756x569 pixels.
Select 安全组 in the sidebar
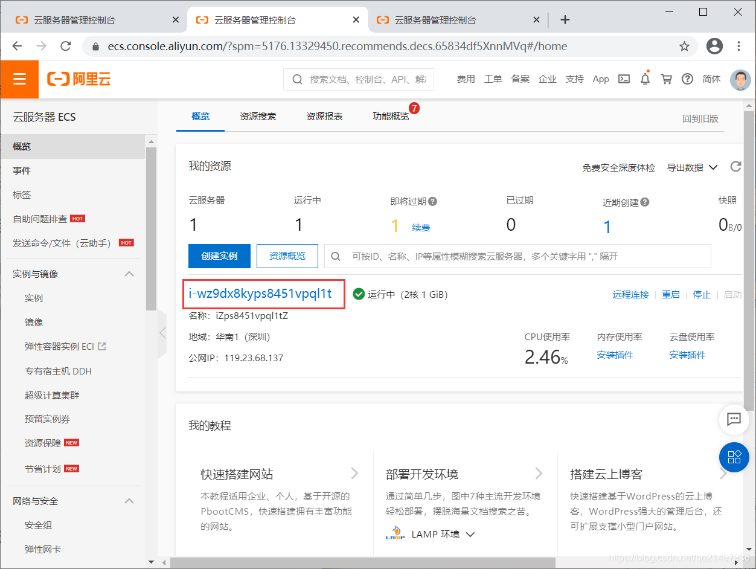tap(39, 525)
